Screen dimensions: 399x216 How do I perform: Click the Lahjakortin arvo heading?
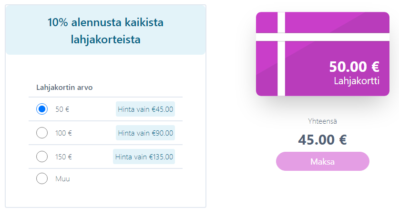[64, 88]
